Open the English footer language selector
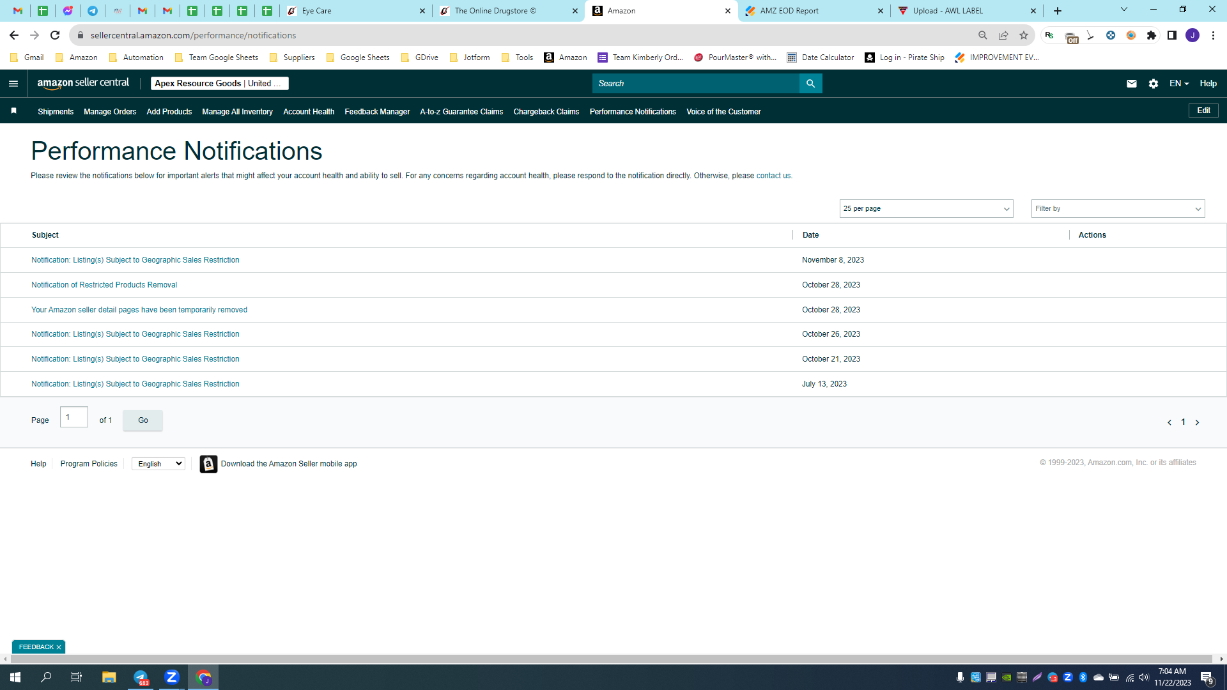Image resolution: width=1227 pixels, height=690 pixels. 158,464
